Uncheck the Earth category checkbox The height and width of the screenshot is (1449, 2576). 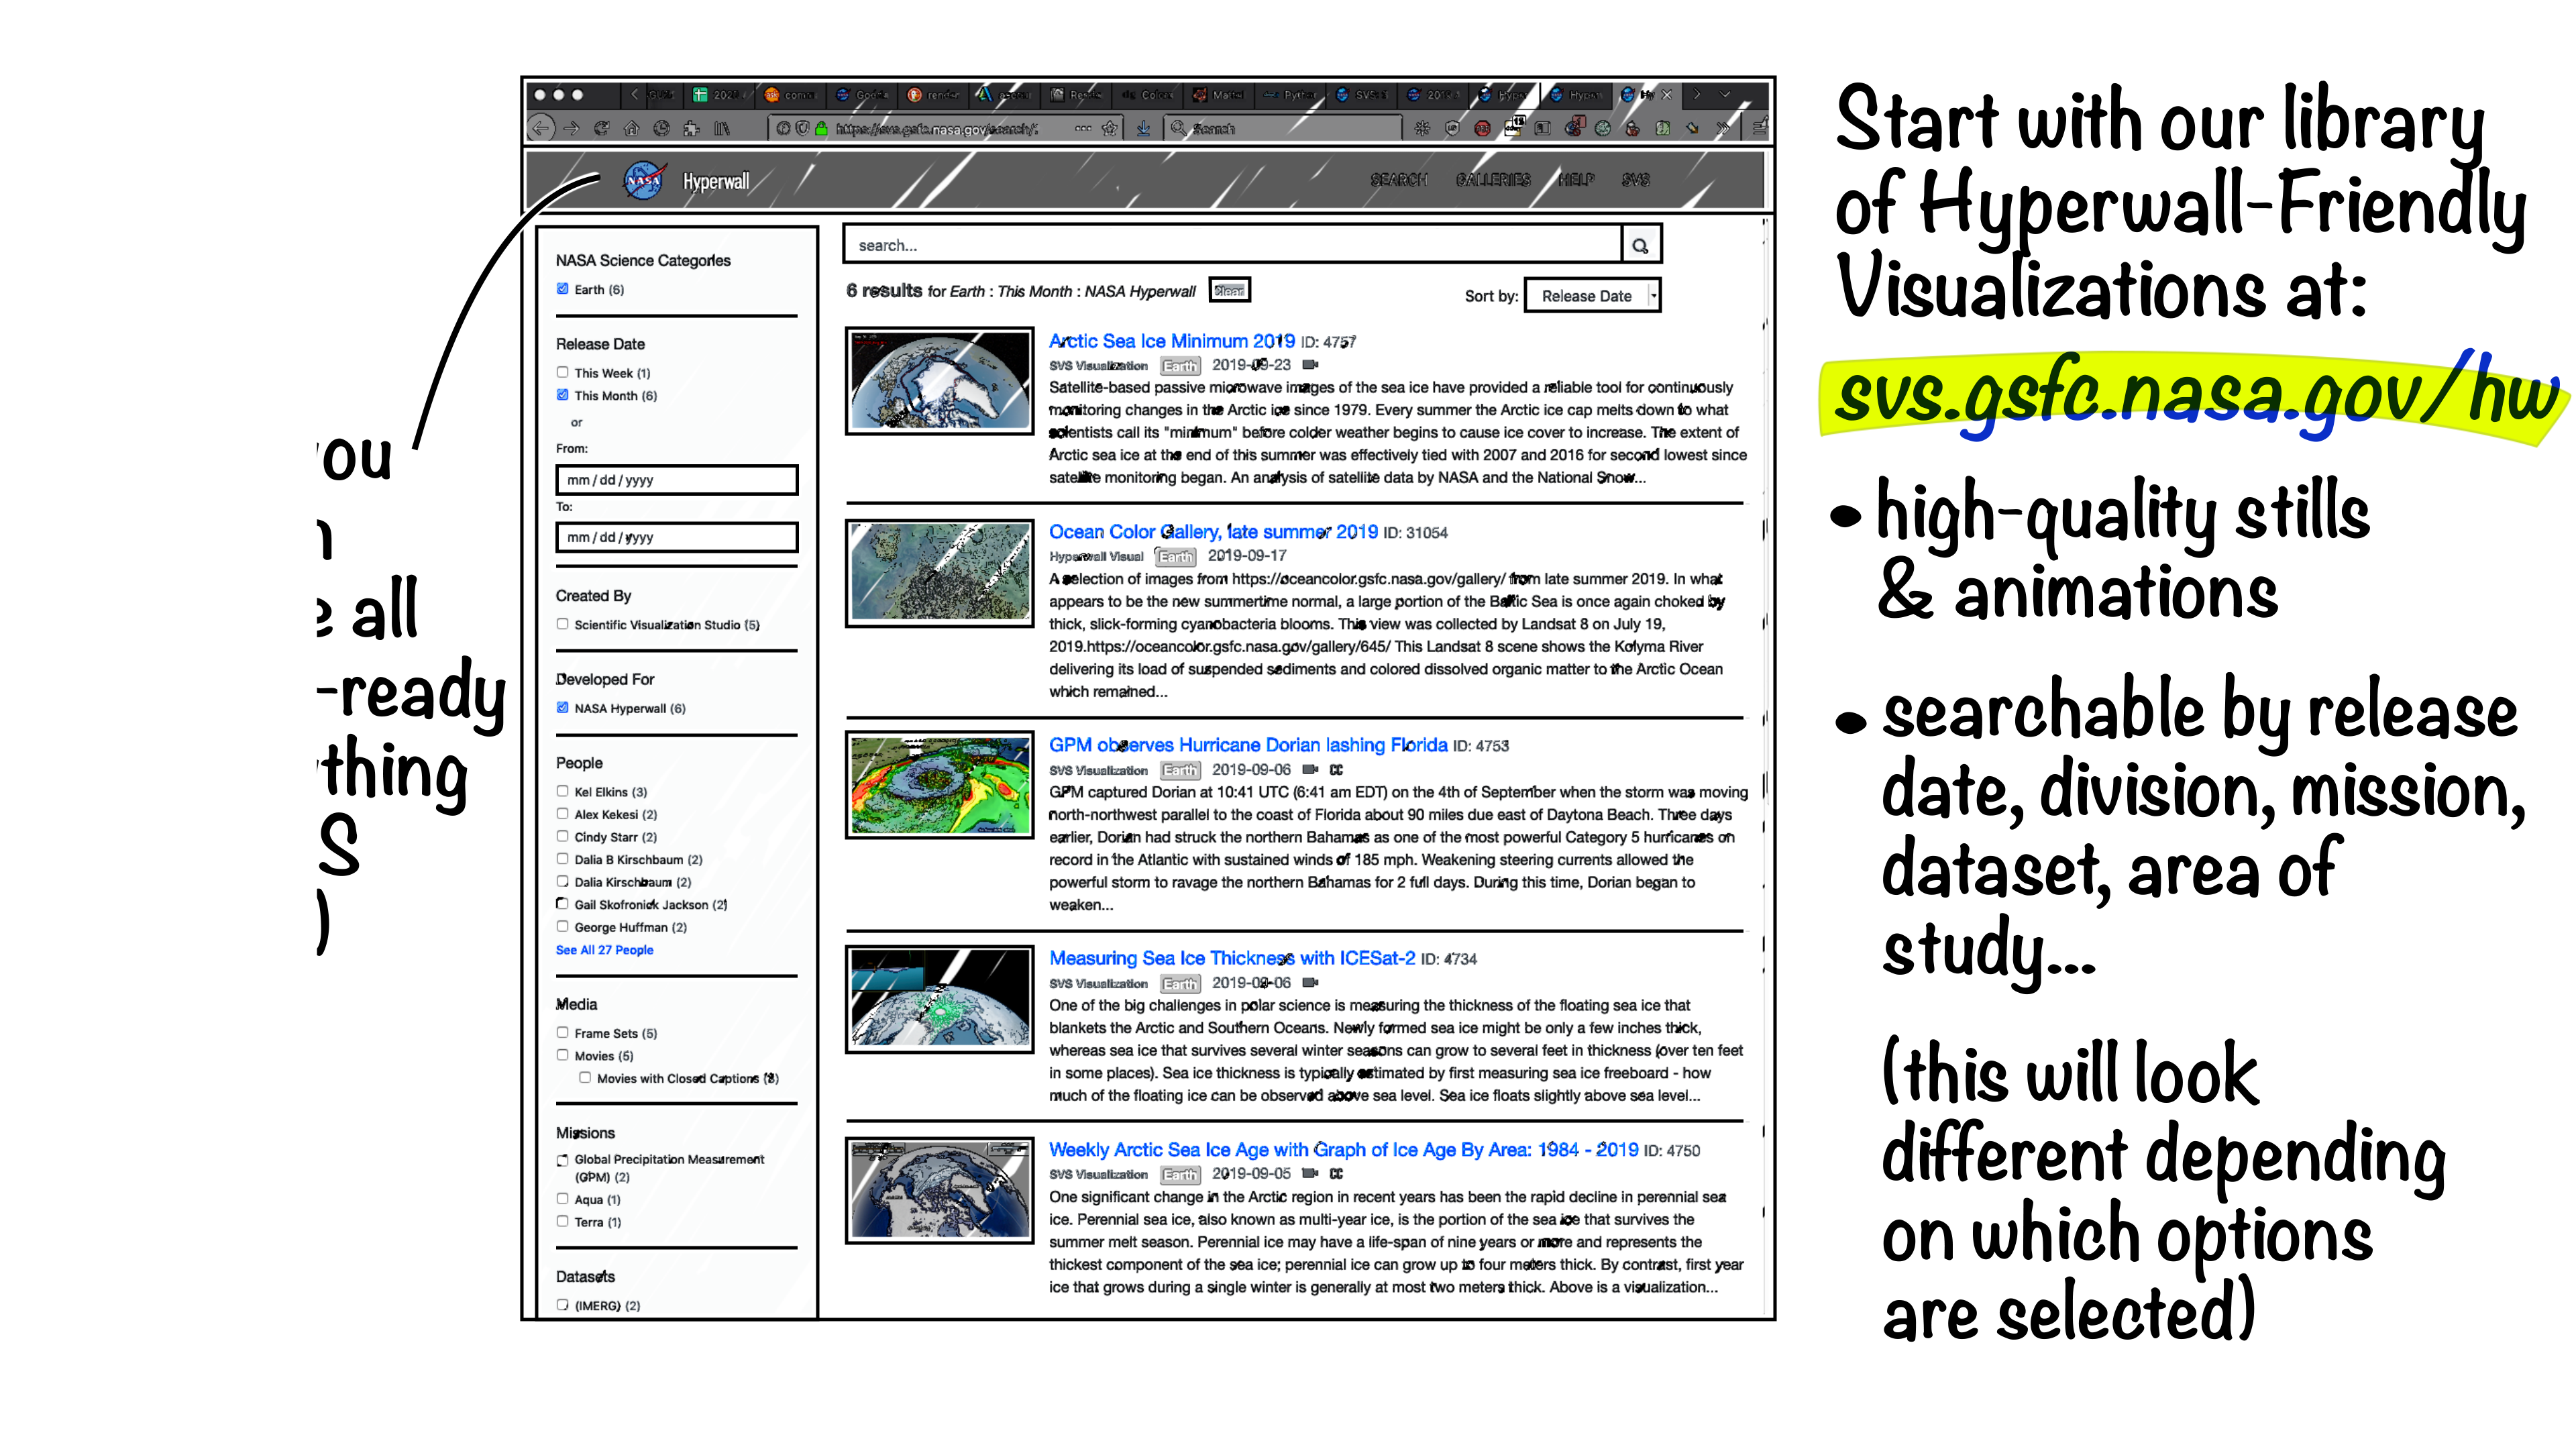pos(562,289)
